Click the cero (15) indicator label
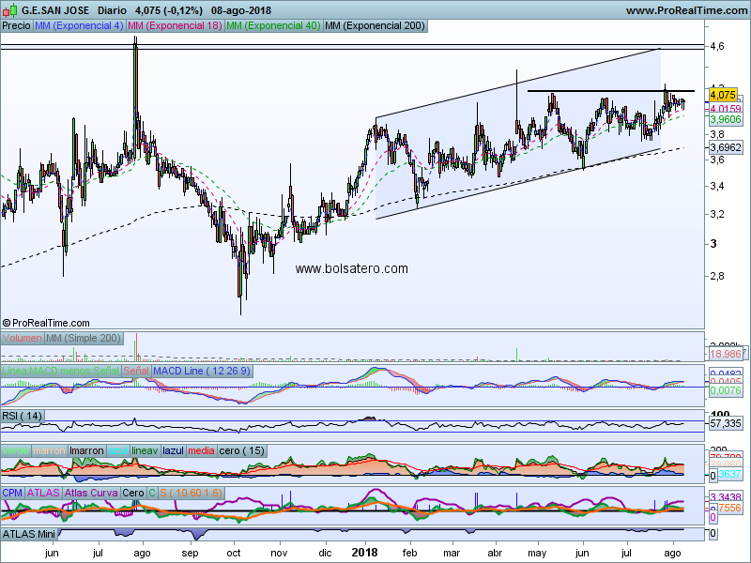Screen dimensions: 751x563 pos(242,450)
